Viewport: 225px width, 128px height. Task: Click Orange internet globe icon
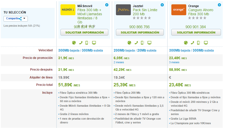coord(186,43)
